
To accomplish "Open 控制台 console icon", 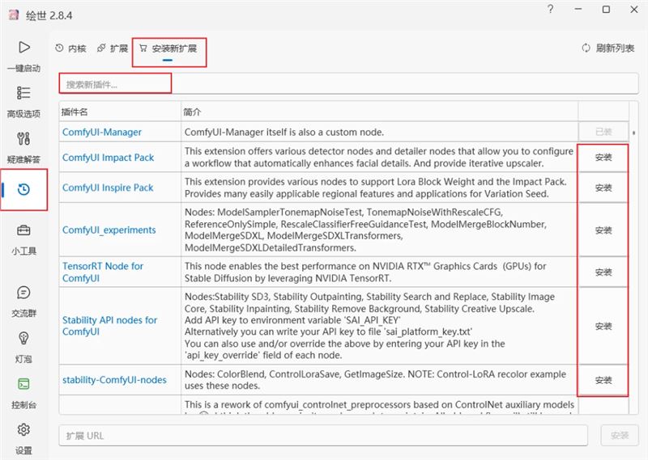I will click(x=23, y=384).
